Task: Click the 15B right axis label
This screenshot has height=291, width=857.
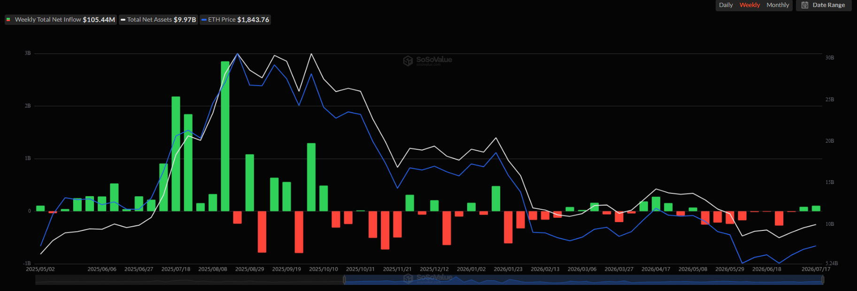Action: pos(830,182)
